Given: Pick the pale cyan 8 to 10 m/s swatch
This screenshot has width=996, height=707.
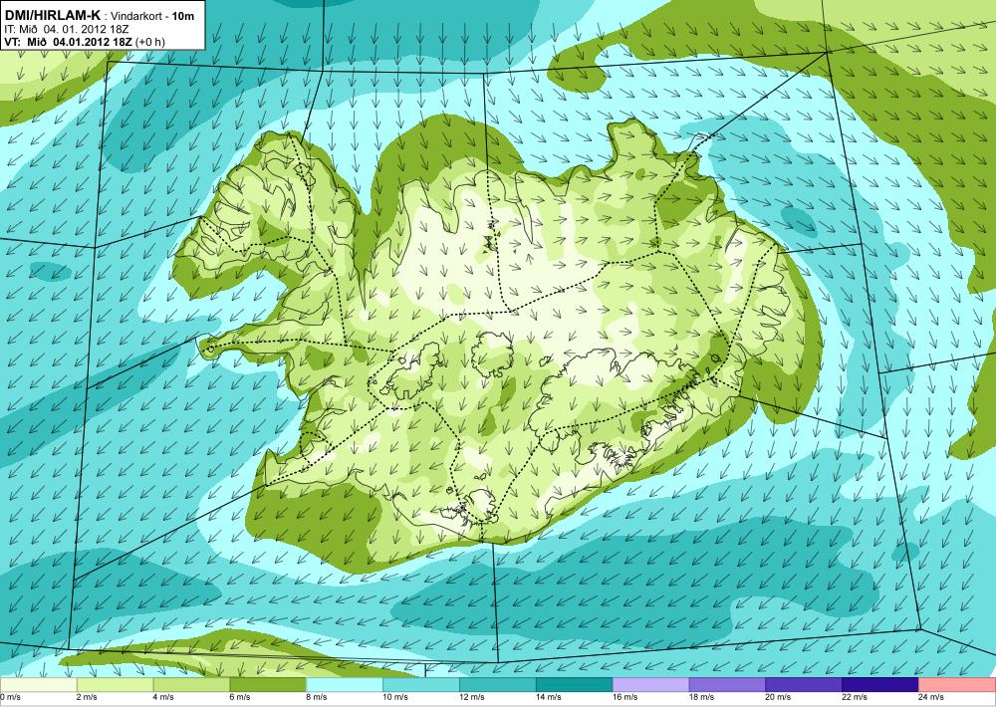Looking at the screenshot, I should tap(345, 685).
